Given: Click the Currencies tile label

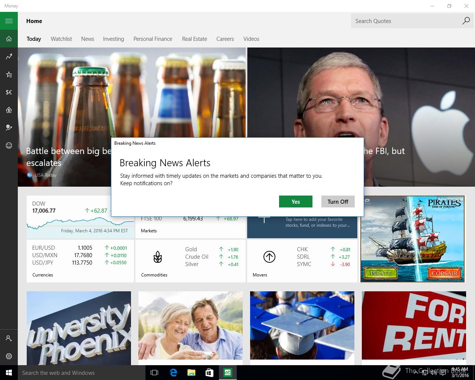Looking at the screenshot, I should point(43,275).
